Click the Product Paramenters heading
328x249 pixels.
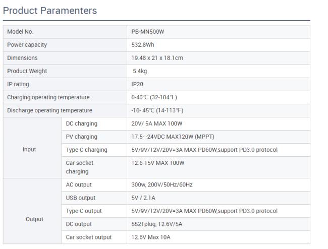tap(50, 11)
